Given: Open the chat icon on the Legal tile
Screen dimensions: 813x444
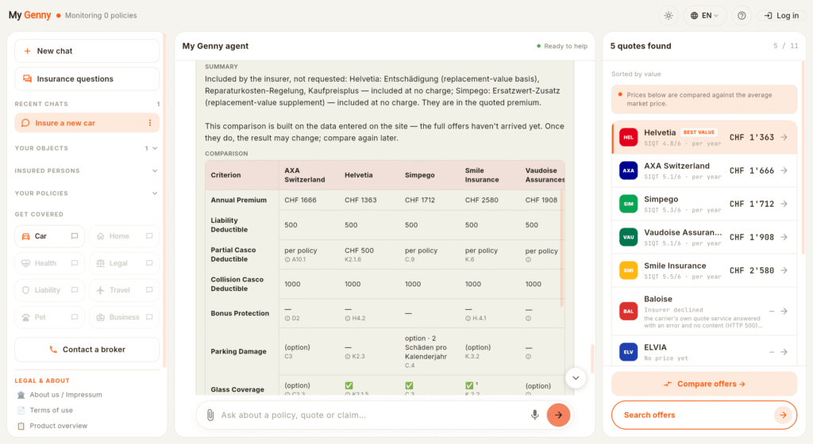Looking at the screenshot, I should point(149,263).
